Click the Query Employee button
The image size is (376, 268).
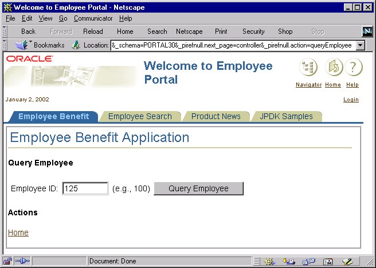click(x=198, y=188)
